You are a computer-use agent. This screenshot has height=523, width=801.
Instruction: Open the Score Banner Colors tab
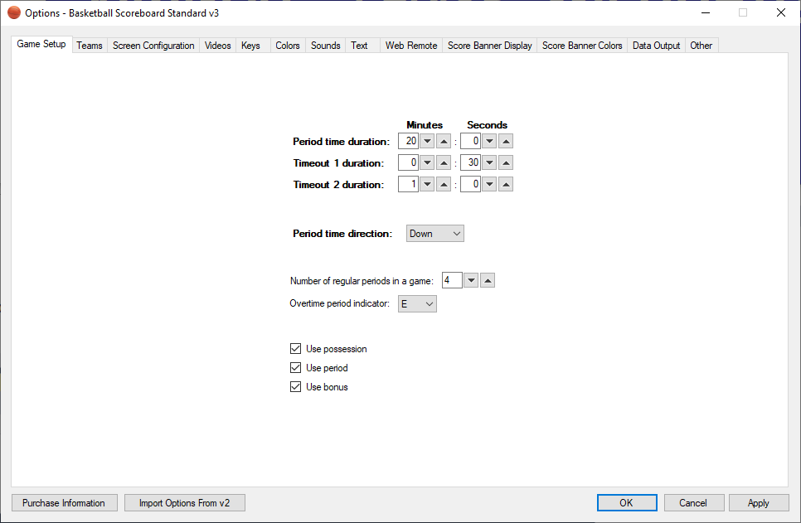tap(582, 46)
